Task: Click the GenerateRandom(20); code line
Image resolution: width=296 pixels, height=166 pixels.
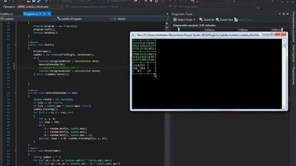Action: click(52, 65)
